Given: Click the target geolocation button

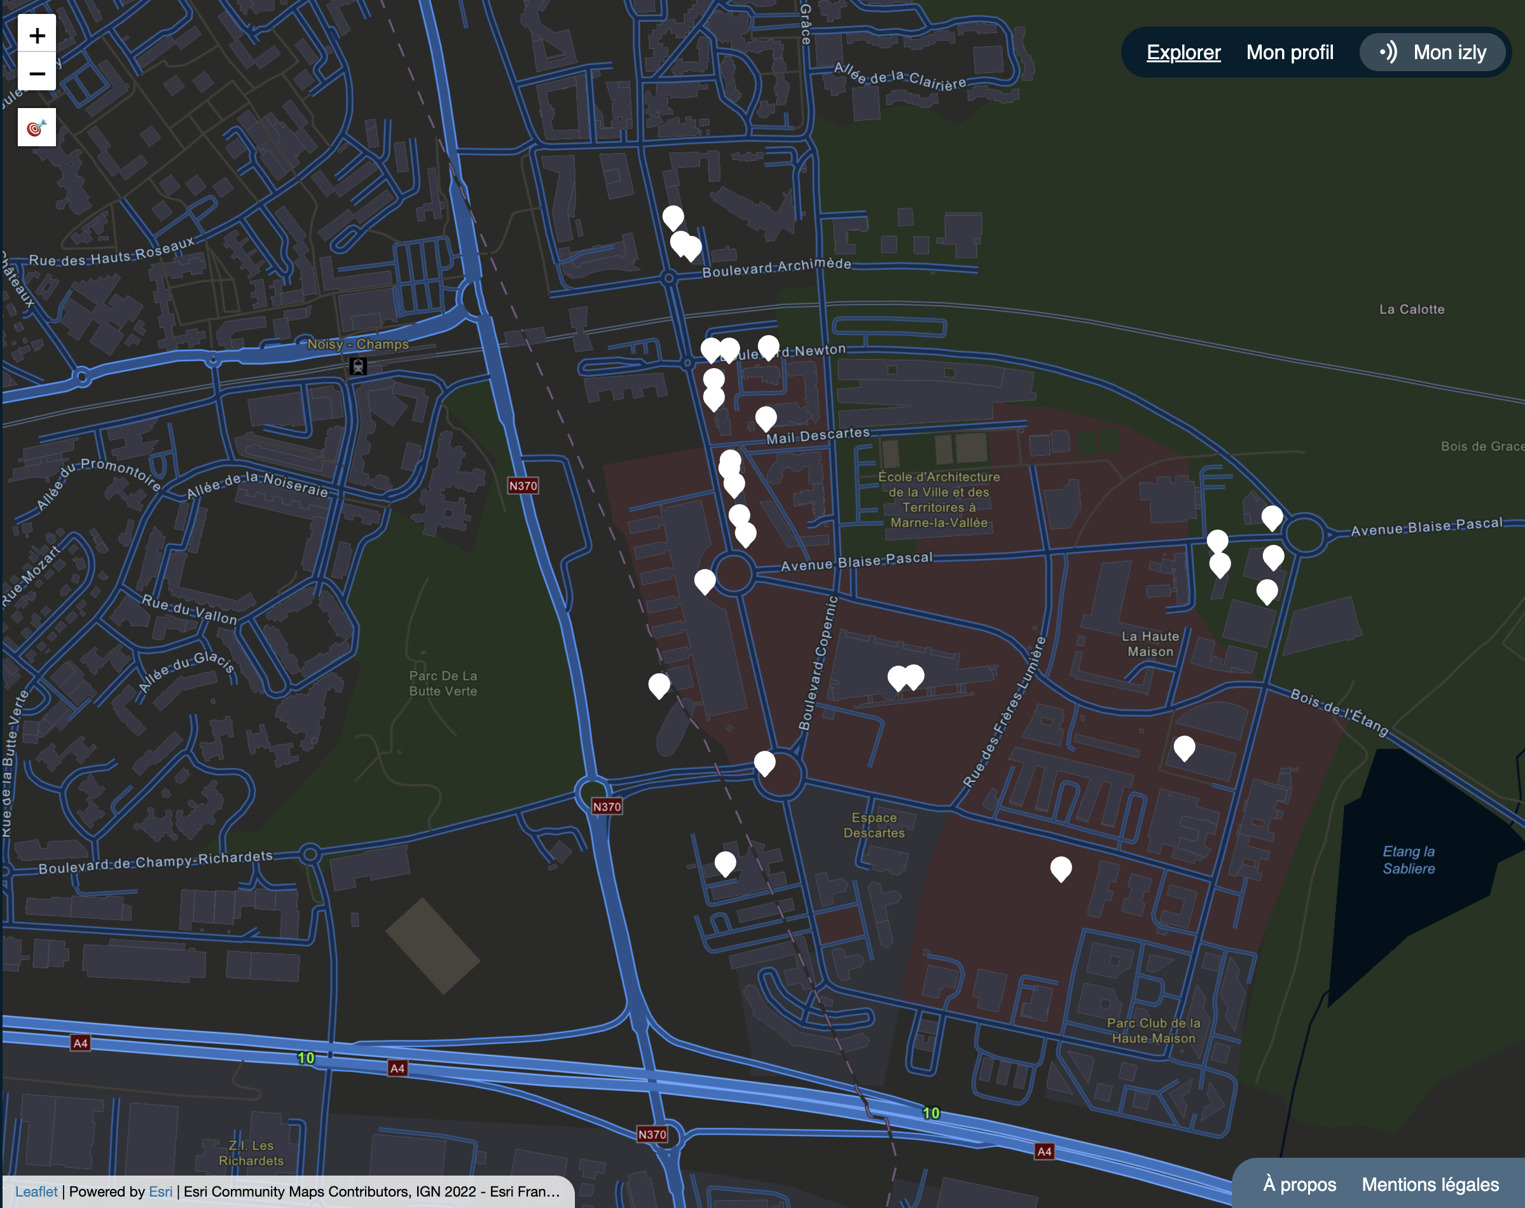Looking at the screenshot, I should pos(37,127).
